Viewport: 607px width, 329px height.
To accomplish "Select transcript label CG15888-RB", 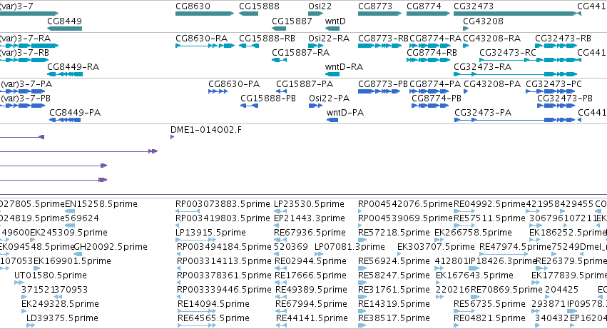I will coord(267,39).
